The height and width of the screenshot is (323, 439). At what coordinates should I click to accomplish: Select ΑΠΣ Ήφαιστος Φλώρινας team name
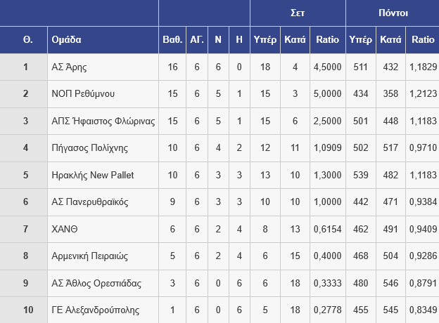coord(103,121)
